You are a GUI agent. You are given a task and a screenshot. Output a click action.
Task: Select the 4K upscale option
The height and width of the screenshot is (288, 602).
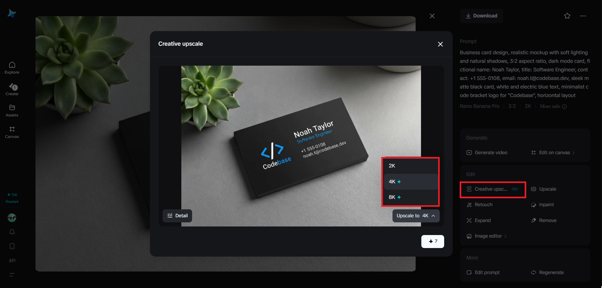tap(411, 182)
